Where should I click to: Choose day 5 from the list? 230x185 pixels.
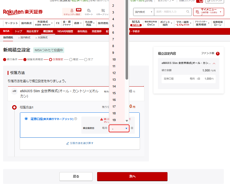[117, 26]
